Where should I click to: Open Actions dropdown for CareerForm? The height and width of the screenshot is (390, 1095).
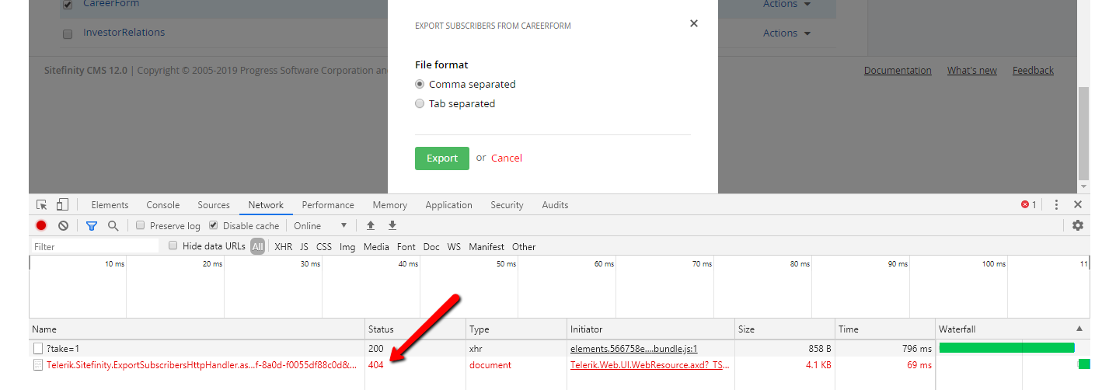click(x=786, y=5)
